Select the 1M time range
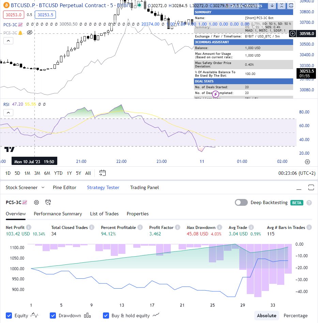318x323 pixels. 27,173
